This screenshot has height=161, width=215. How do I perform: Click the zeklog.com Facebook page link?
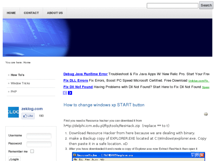32,109
